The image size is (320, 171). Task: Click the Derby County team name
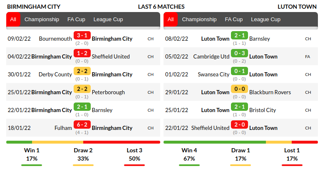[x=55, y=75]
